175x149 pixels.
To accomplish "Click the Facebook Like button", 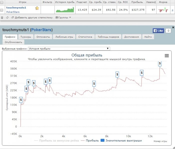I will pyautogui.click(x=158, y=31).
